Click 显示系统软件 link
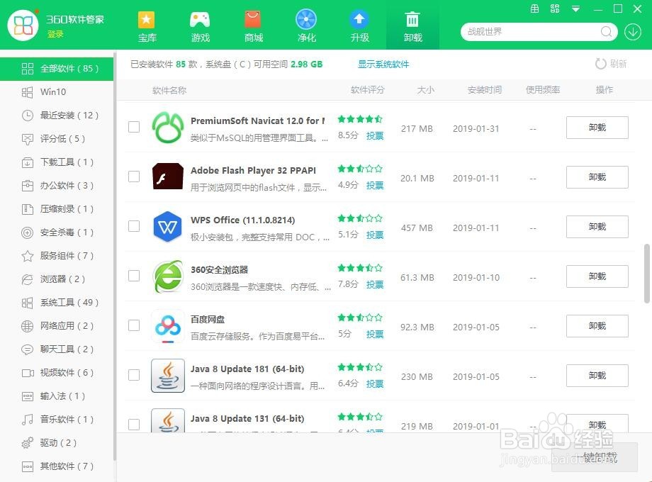The height and width of the screenshot is (482, 652). pos(383,64)
